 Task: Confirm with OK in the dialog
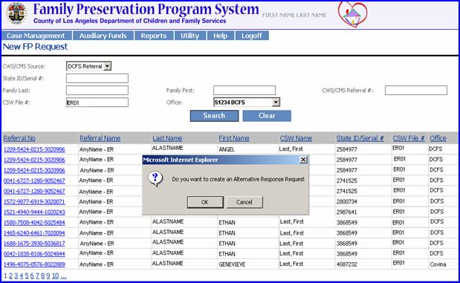[205, 202]
